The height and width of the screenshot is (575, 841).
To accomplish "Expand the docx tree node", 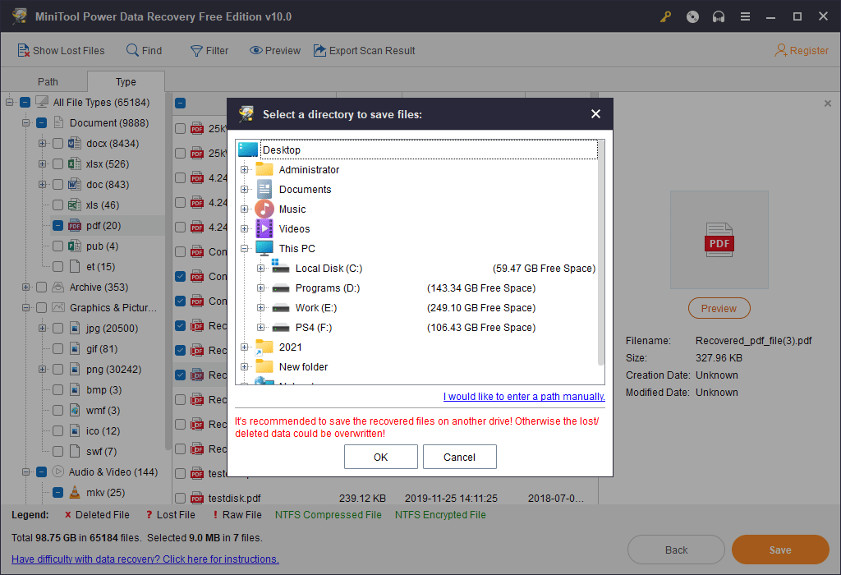I will (42, 143).
